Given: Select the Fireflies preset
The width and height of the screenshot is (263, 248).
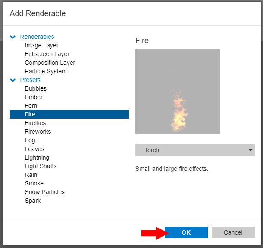Looking at the screenshot, I should (35, 123).
